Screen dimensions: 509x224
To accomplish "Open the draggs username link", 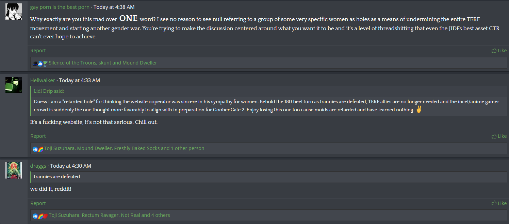I will (x=38, y=166).
